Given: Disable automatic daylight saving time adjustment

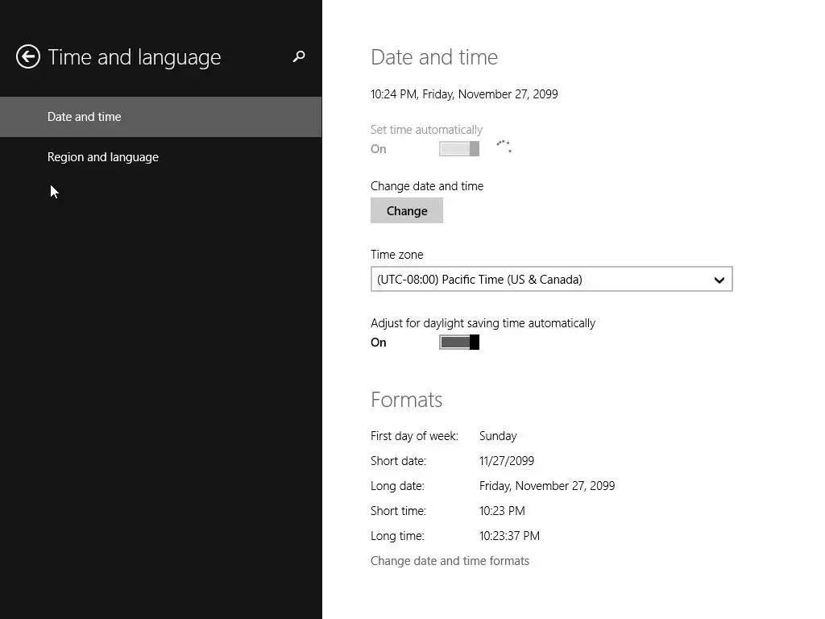Looking at the screenshot, I should (459, 343).
